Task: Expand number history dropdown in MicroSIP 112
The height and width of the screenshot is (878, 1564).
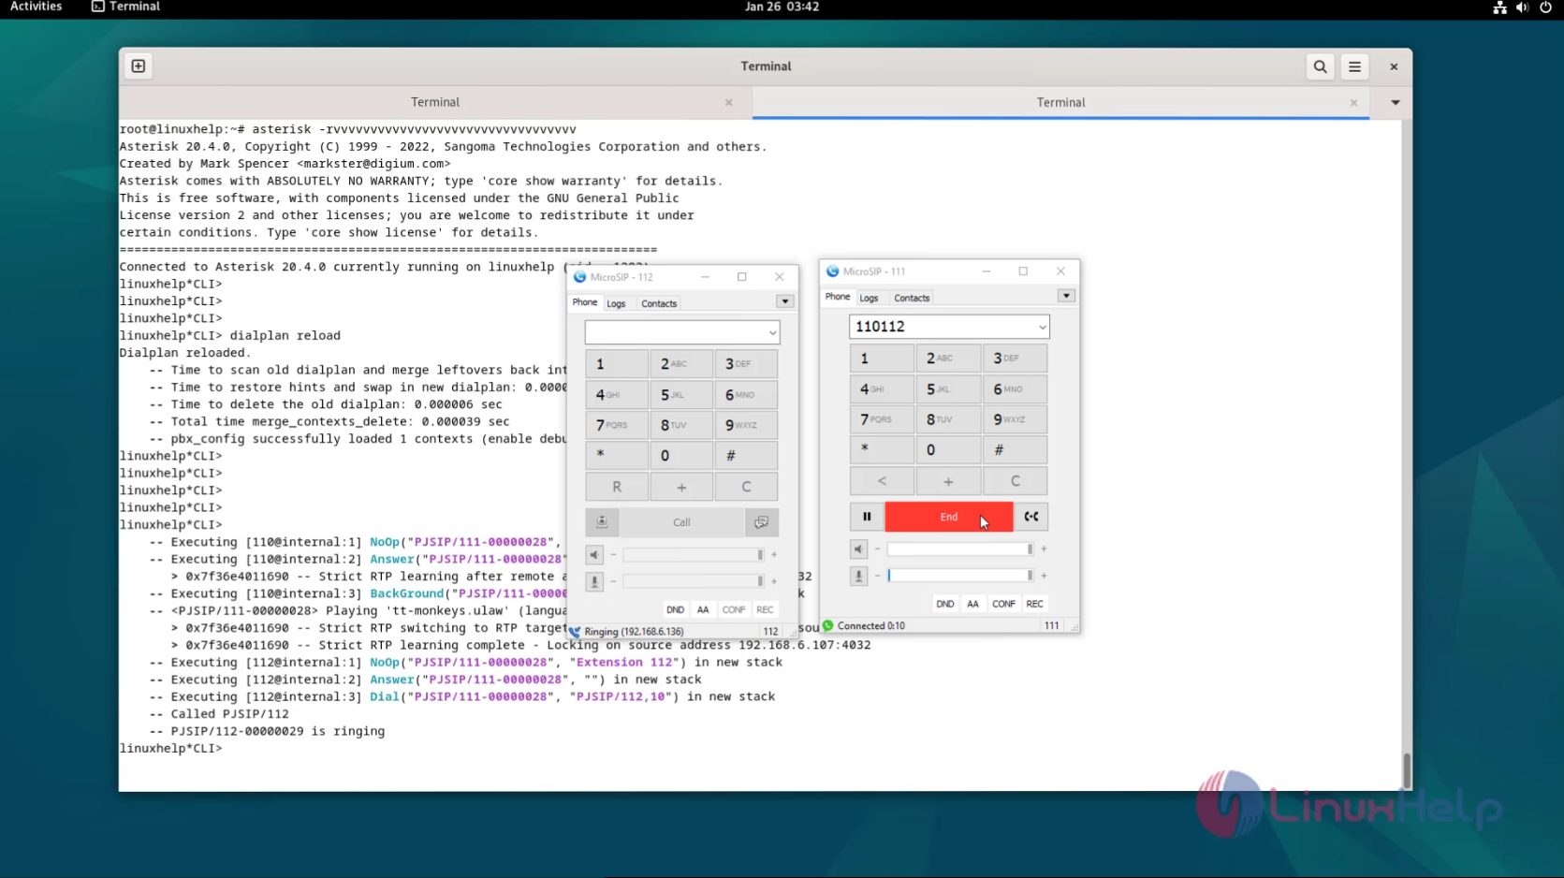Action: point(772,333)
